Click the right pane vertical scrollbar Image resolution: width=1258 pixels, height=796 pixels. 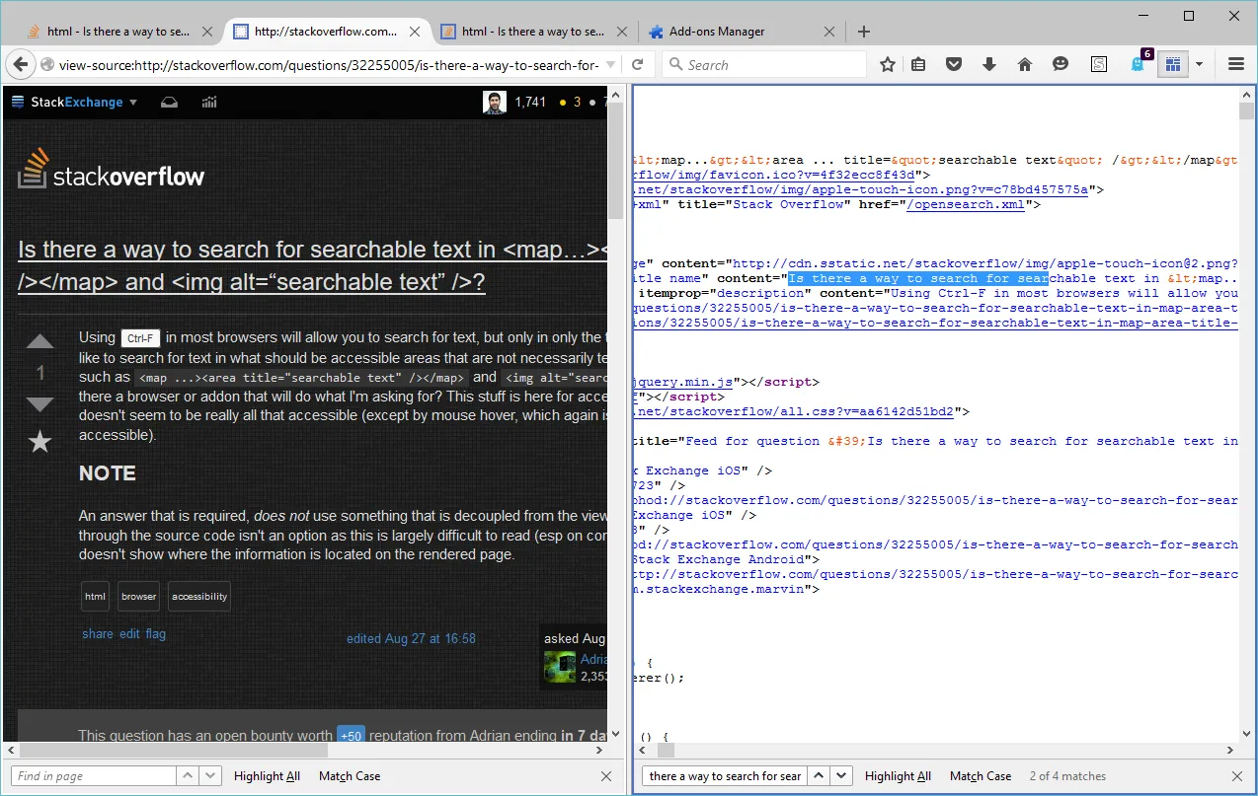(x=1246, y=414)
